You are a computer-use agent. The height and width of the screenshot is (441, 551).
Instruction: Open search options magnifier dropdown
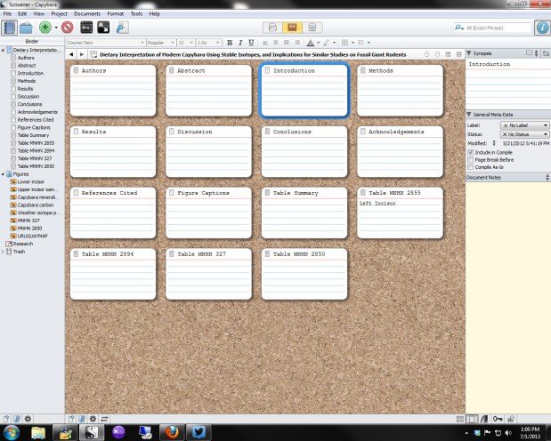[x=459, y=28]
